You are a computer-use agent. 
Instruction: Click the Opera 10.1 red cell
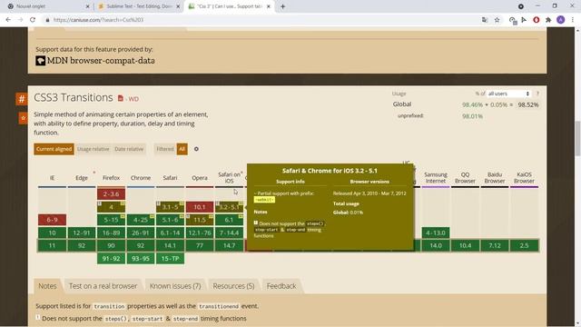200,207
